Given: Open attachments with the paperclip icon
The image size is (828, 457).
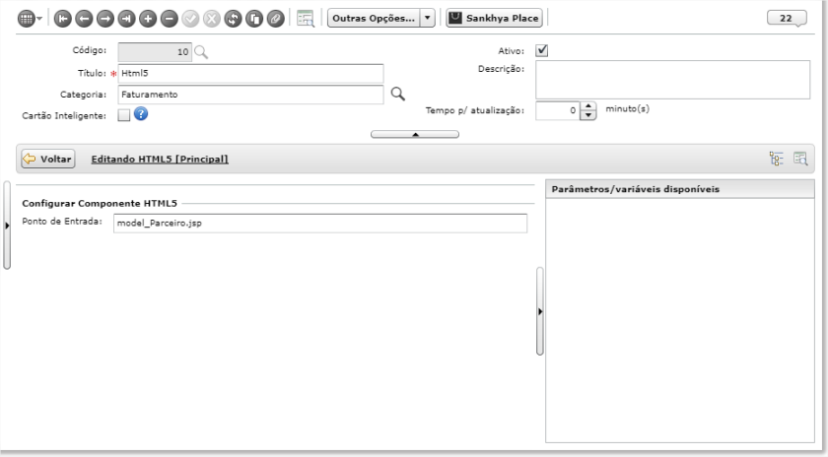Looking at the screenshot, I should (276, 19).
